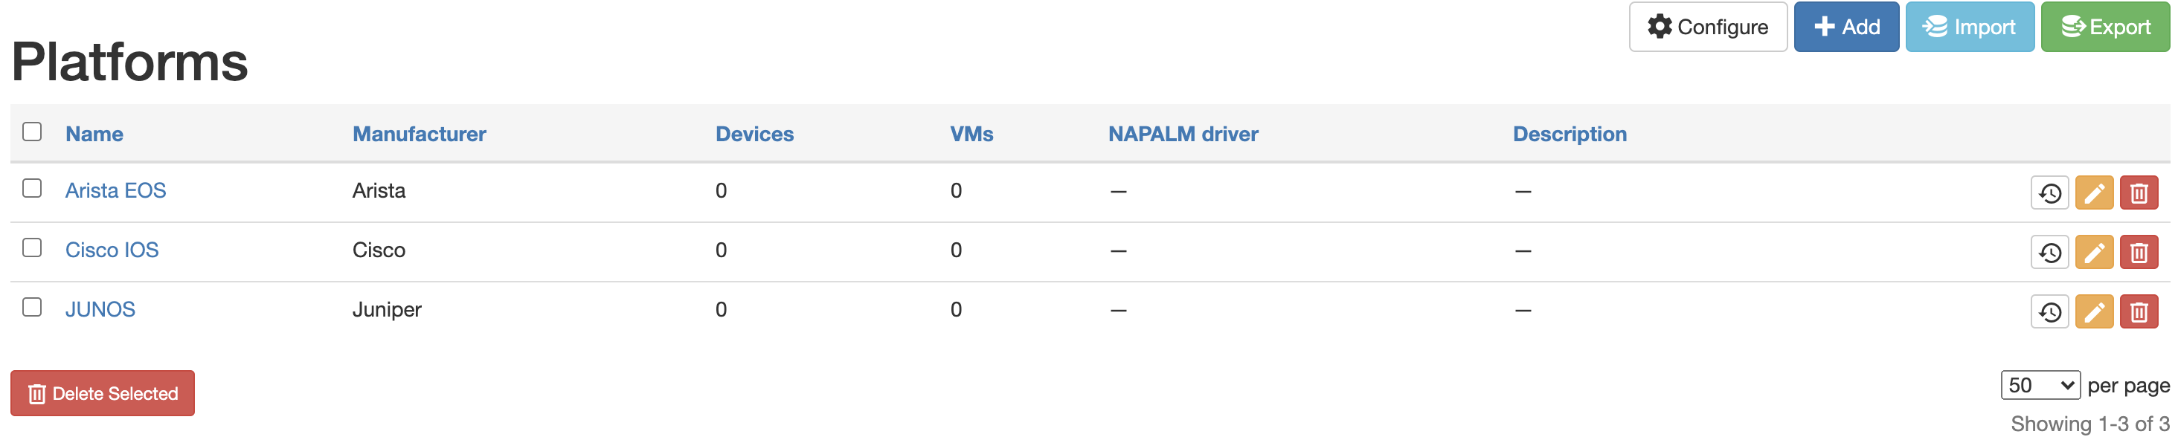The height and width of the screenshot is (437, 2178).
Task: Export the platforms list
Action: [2104, 26]
